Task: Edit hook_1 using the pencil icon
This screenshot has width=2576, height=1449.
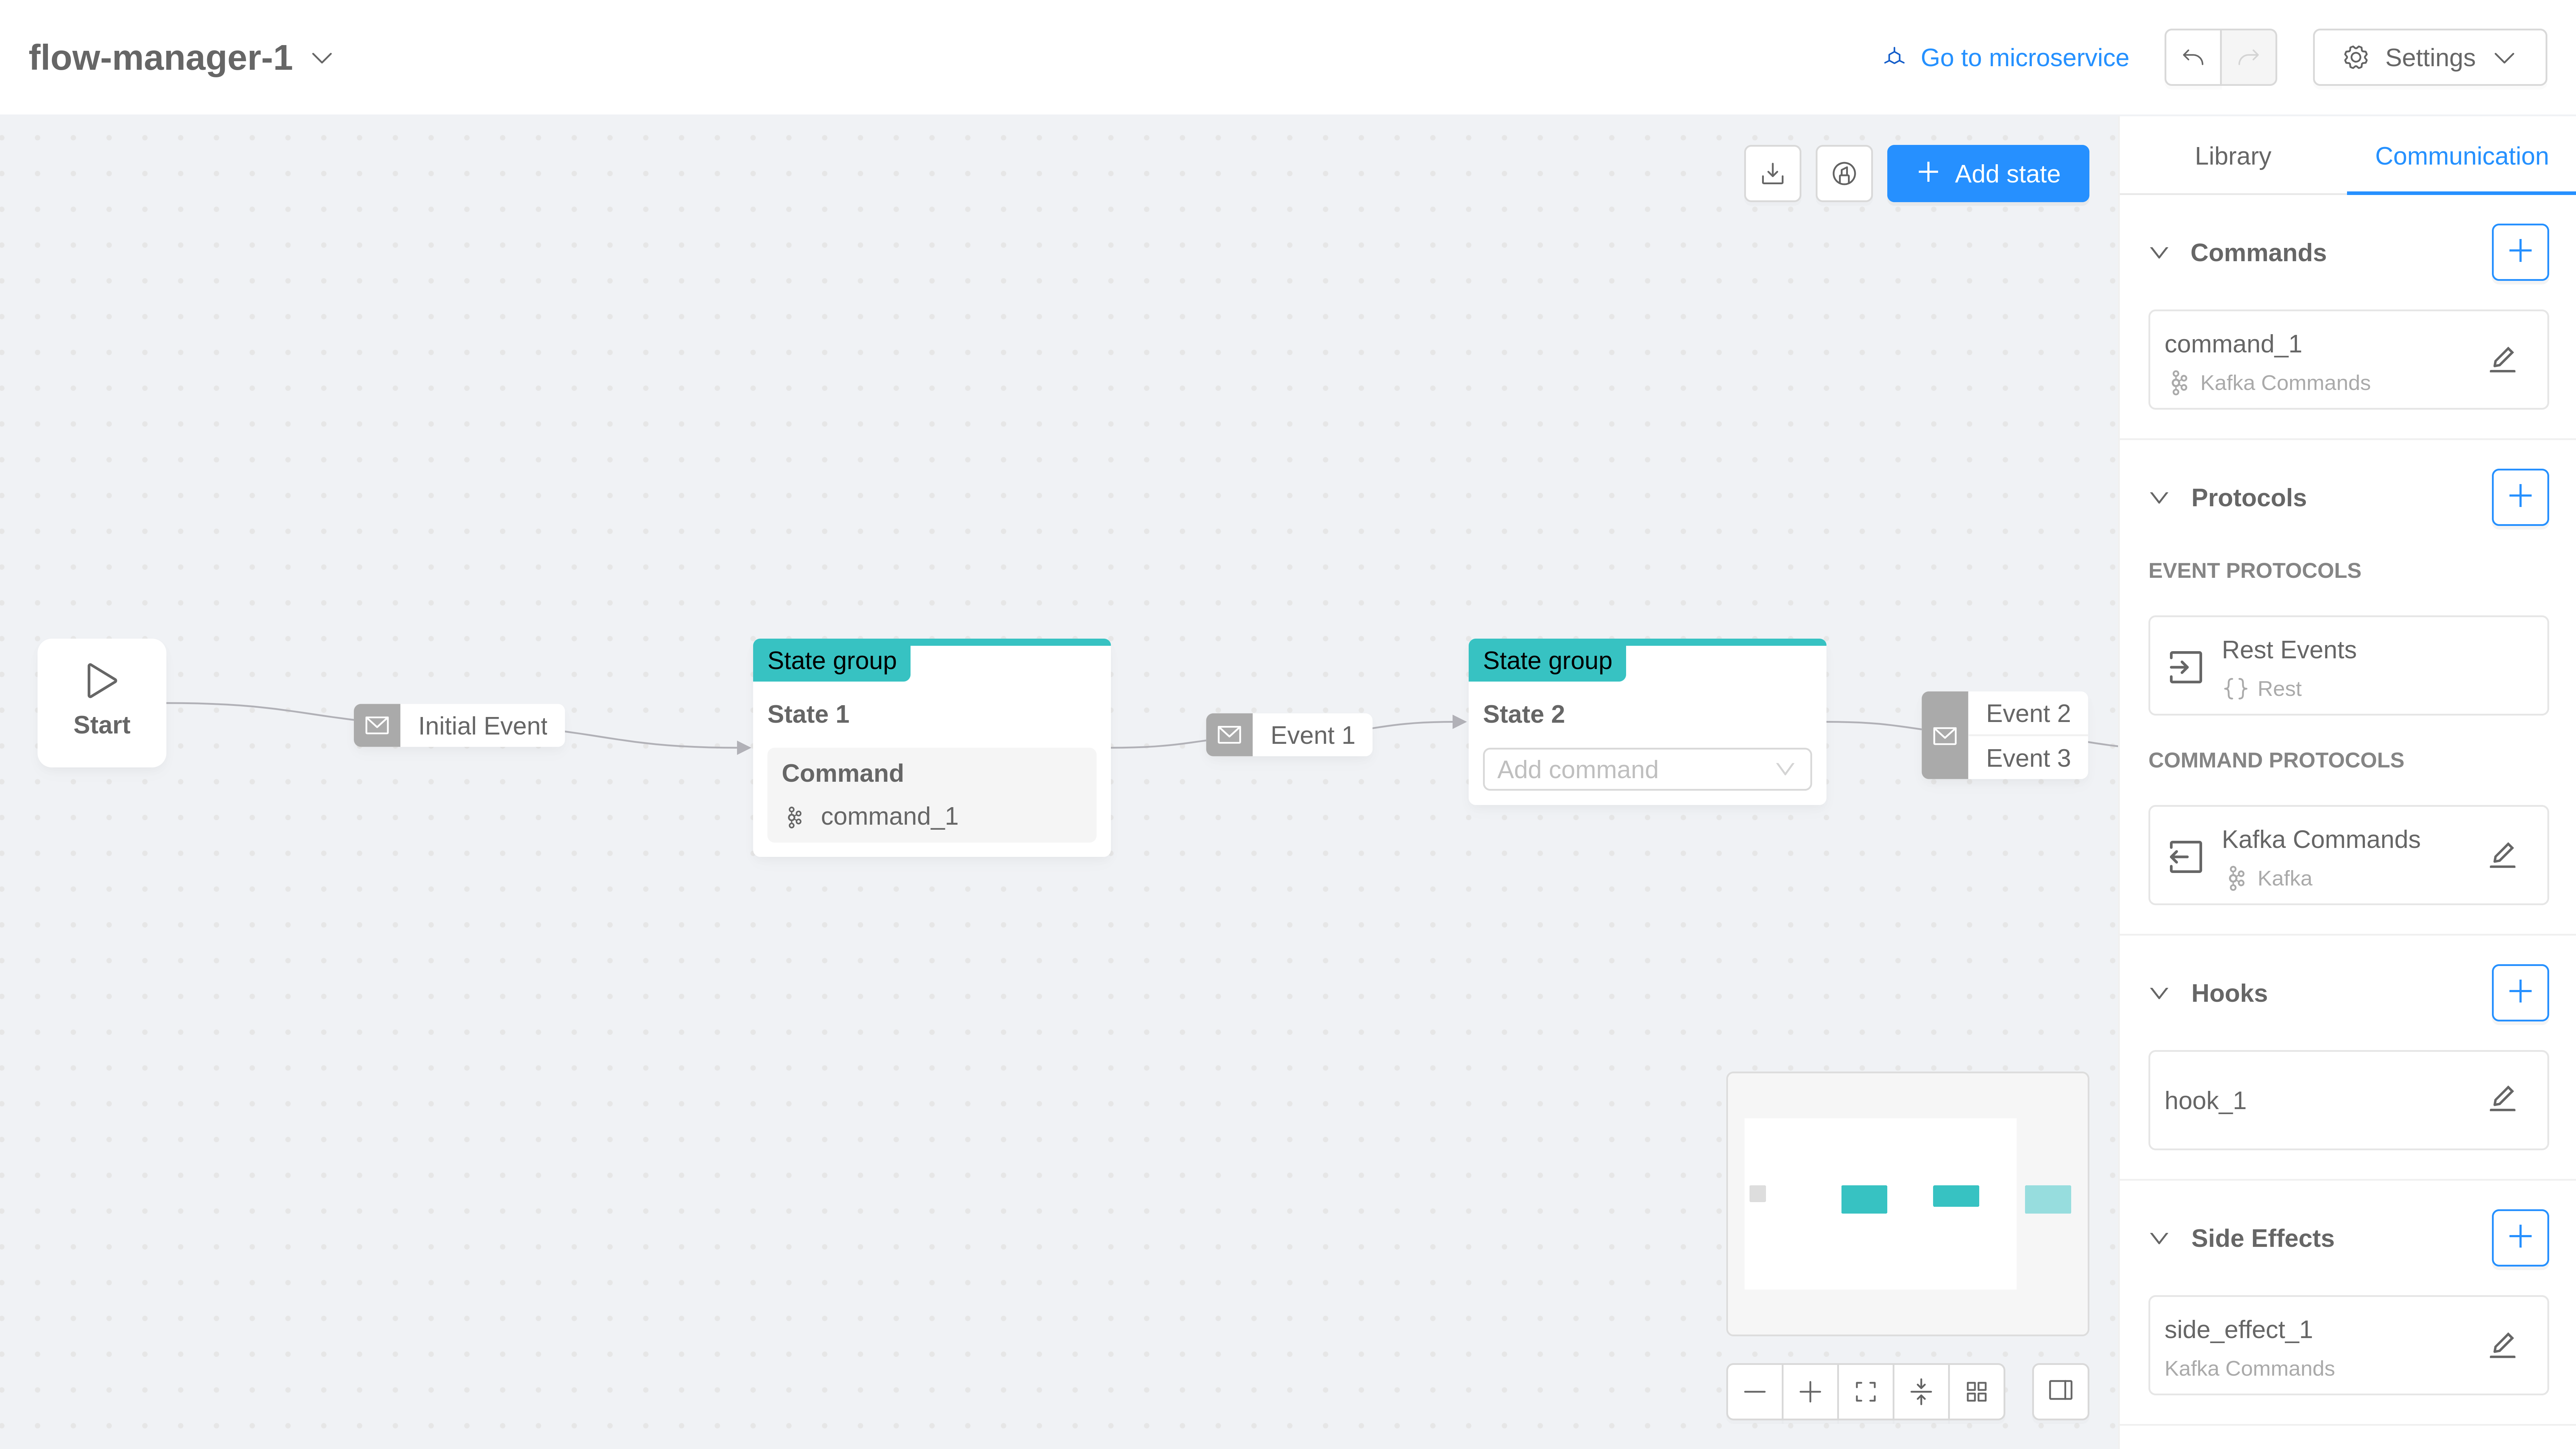Action: tap(2502, 1099)
